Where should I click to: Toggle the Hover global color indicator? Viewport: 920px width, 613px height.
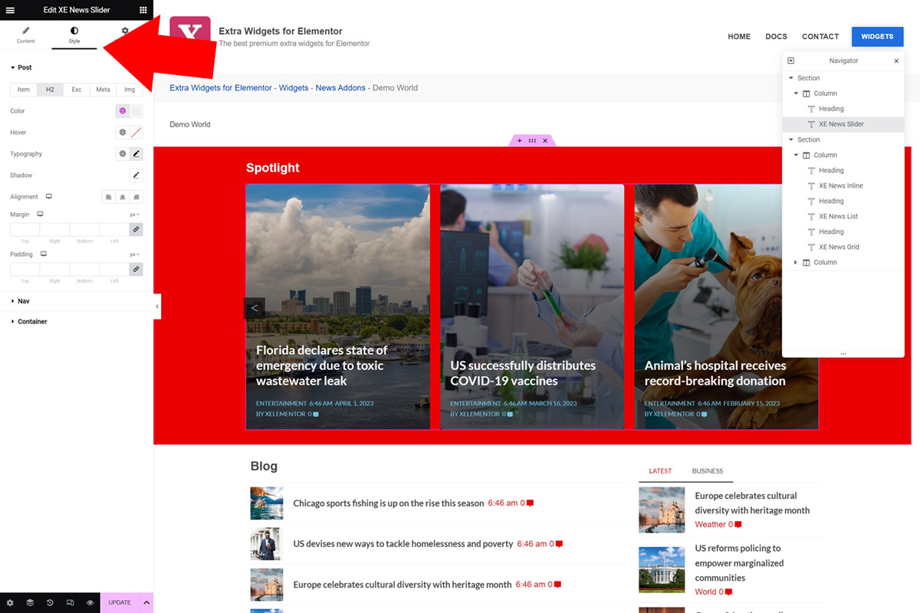tap(121, 132)
